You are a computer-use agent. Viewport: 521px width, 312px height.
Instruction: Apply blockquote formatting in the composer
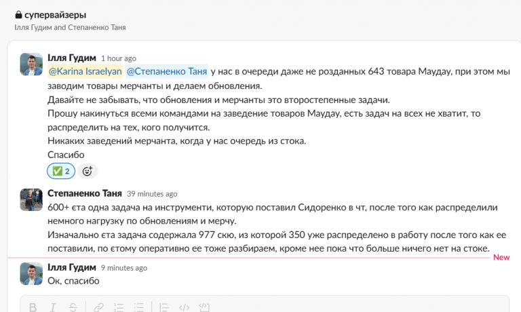point(163,307)
